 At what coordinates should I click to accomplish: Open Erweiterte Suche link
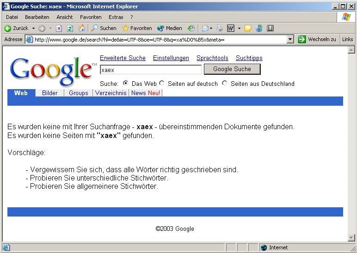(123, 58)
